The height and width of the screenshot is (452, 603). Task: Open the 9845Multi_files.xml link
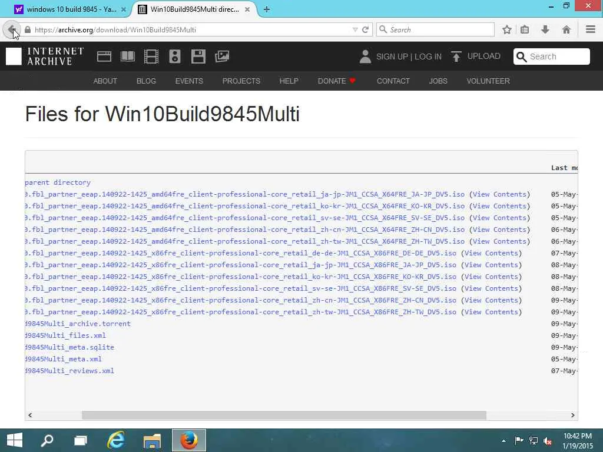65,335
